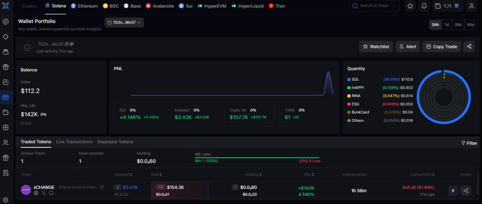Select the 24h time range

435,25
